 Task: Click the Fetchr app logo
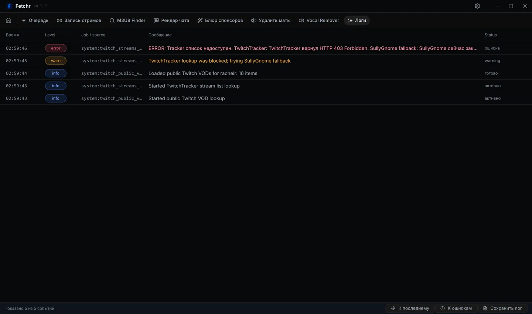click(9, 6)
